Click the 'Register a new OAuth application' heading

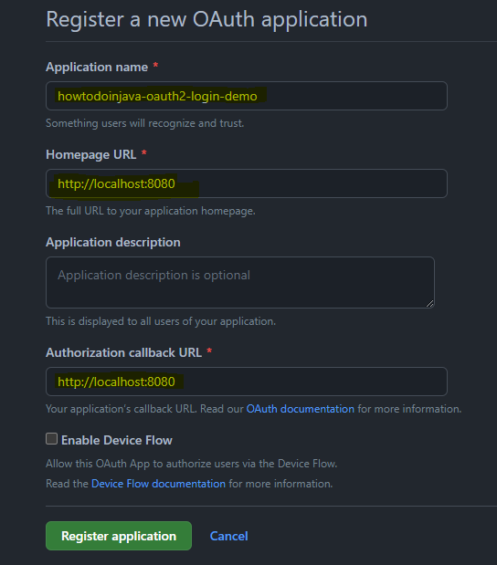[206, 19]
